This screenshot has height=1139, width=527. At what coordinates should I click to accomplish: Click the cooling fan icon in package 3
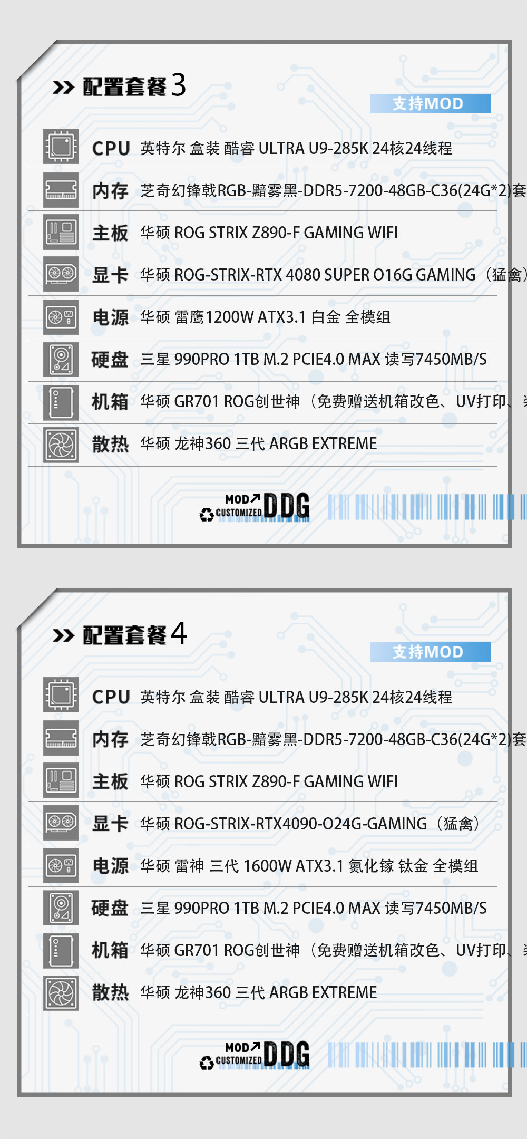(x=61, y=445)
